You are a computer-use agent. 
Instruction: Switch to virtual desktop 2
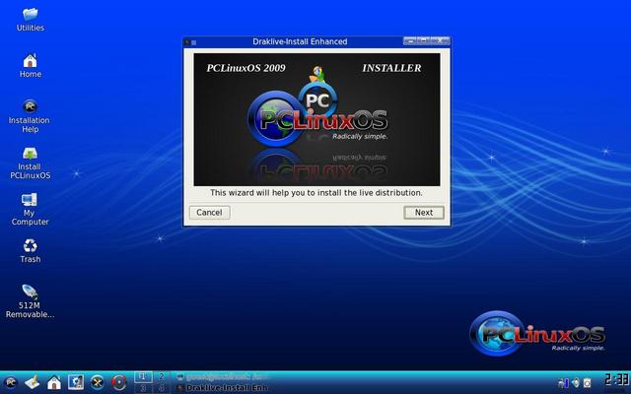(162, 376)
